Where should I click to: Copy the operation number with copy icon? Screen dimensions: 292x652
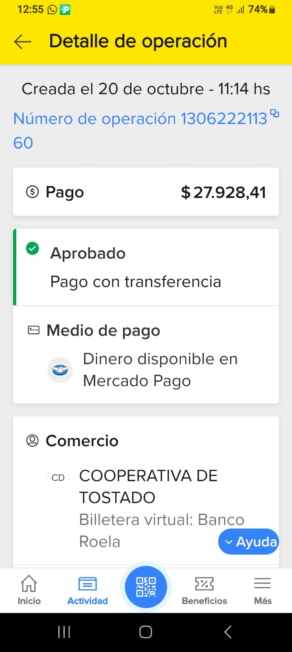coord(275,114)
